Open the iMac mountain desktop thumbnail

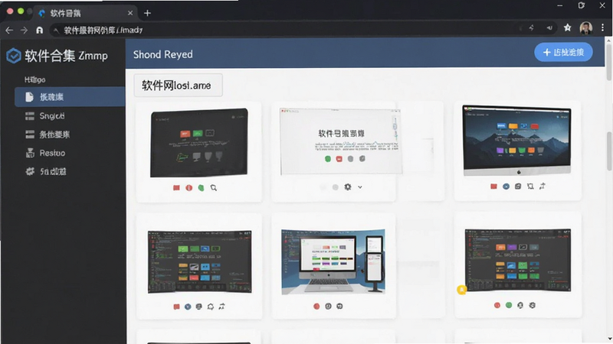point(516,141)
